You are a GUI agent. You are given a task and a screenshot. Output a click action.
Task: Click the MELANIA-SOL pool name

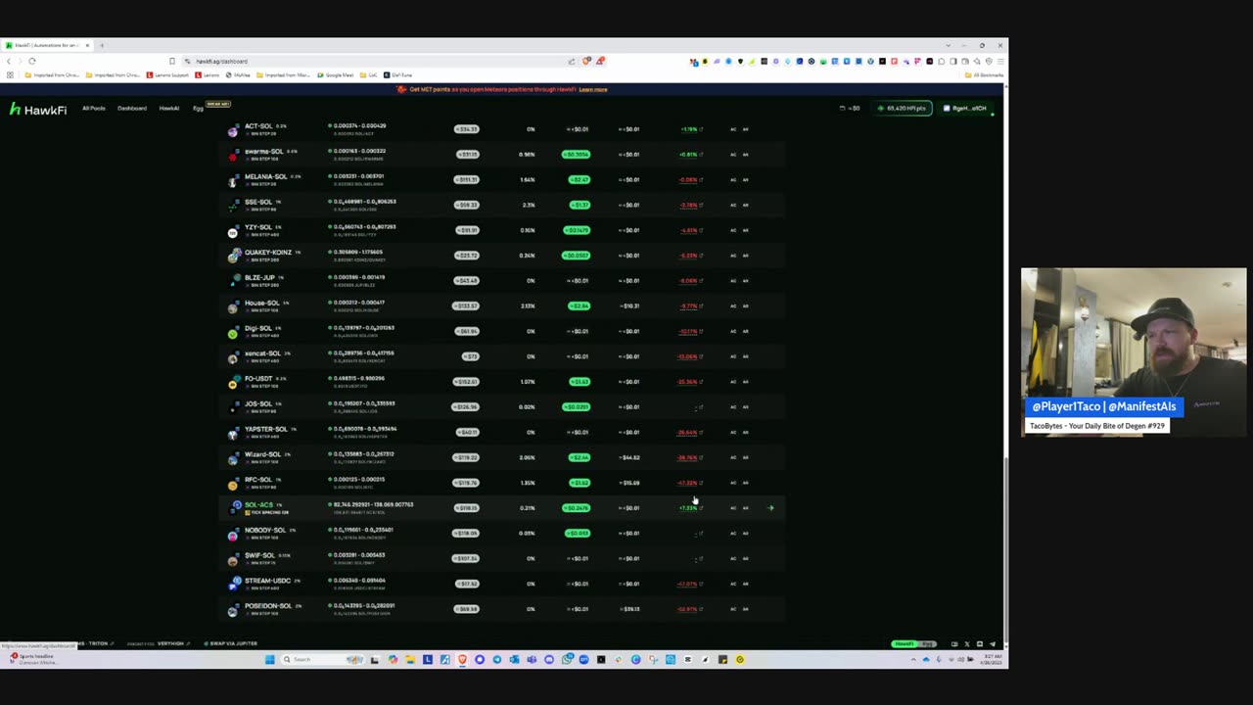click(x=266, y=176)
